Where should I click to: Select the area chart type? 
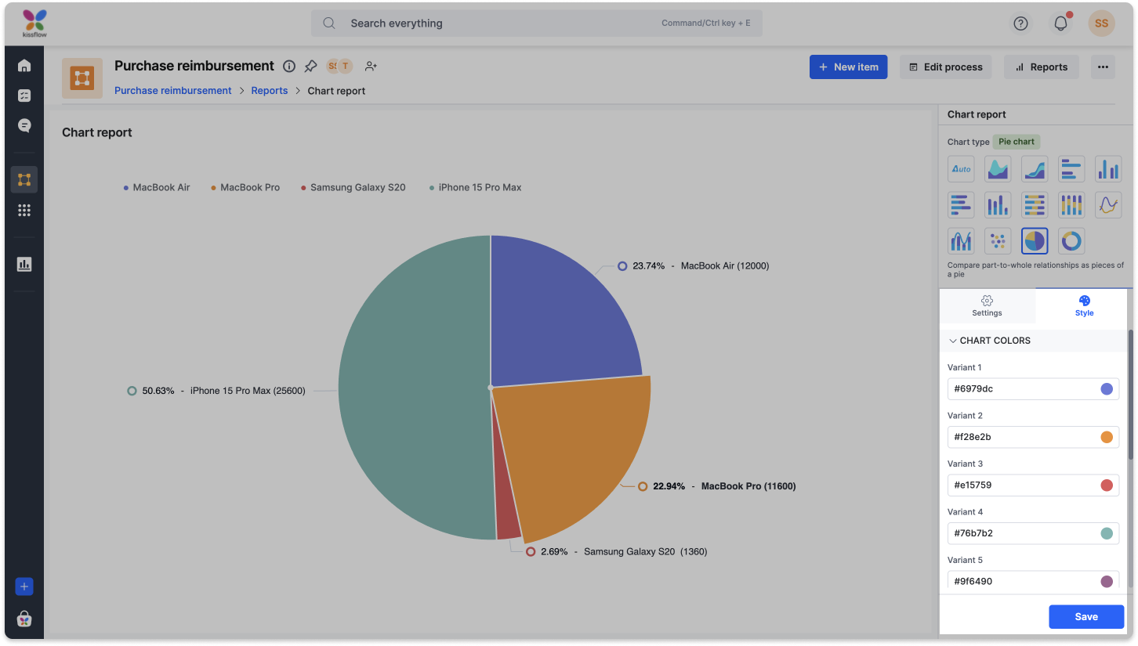(998, 168)
